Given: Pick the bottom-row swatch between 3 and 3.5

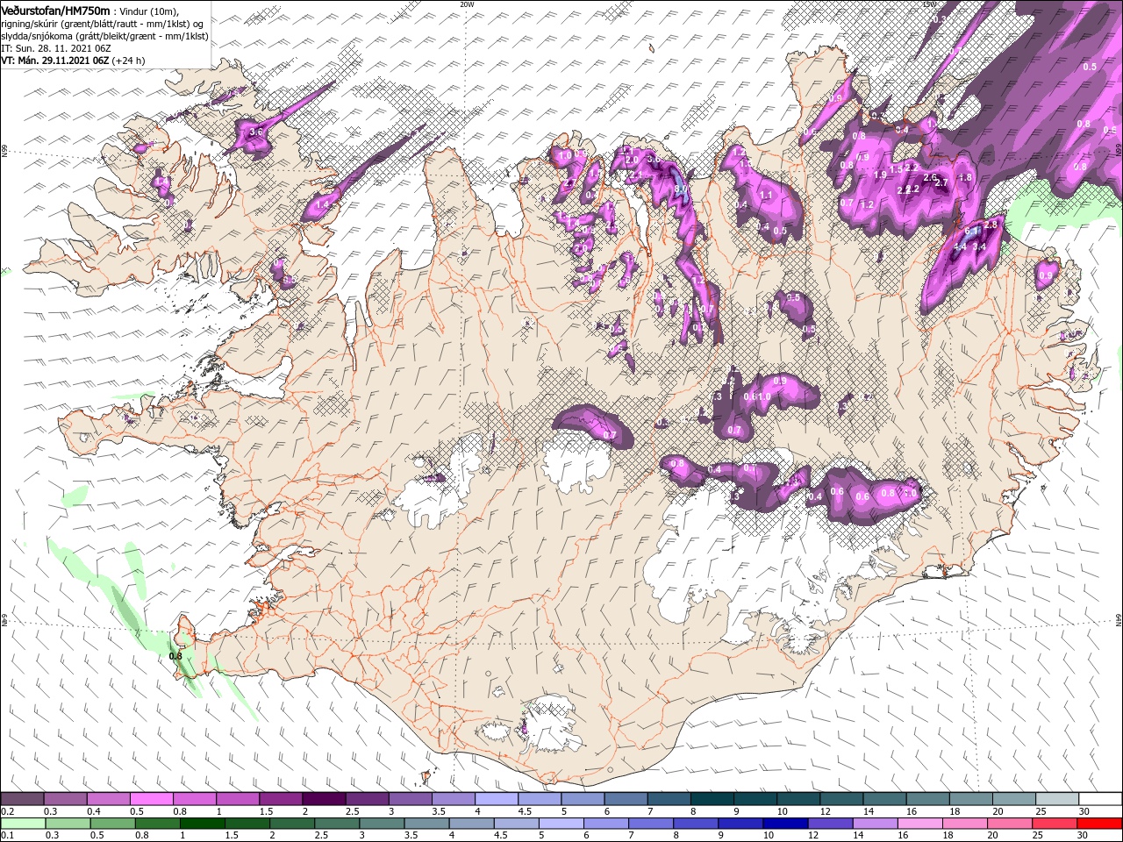Looking at the screenshot, I should [x=381, y=824].
